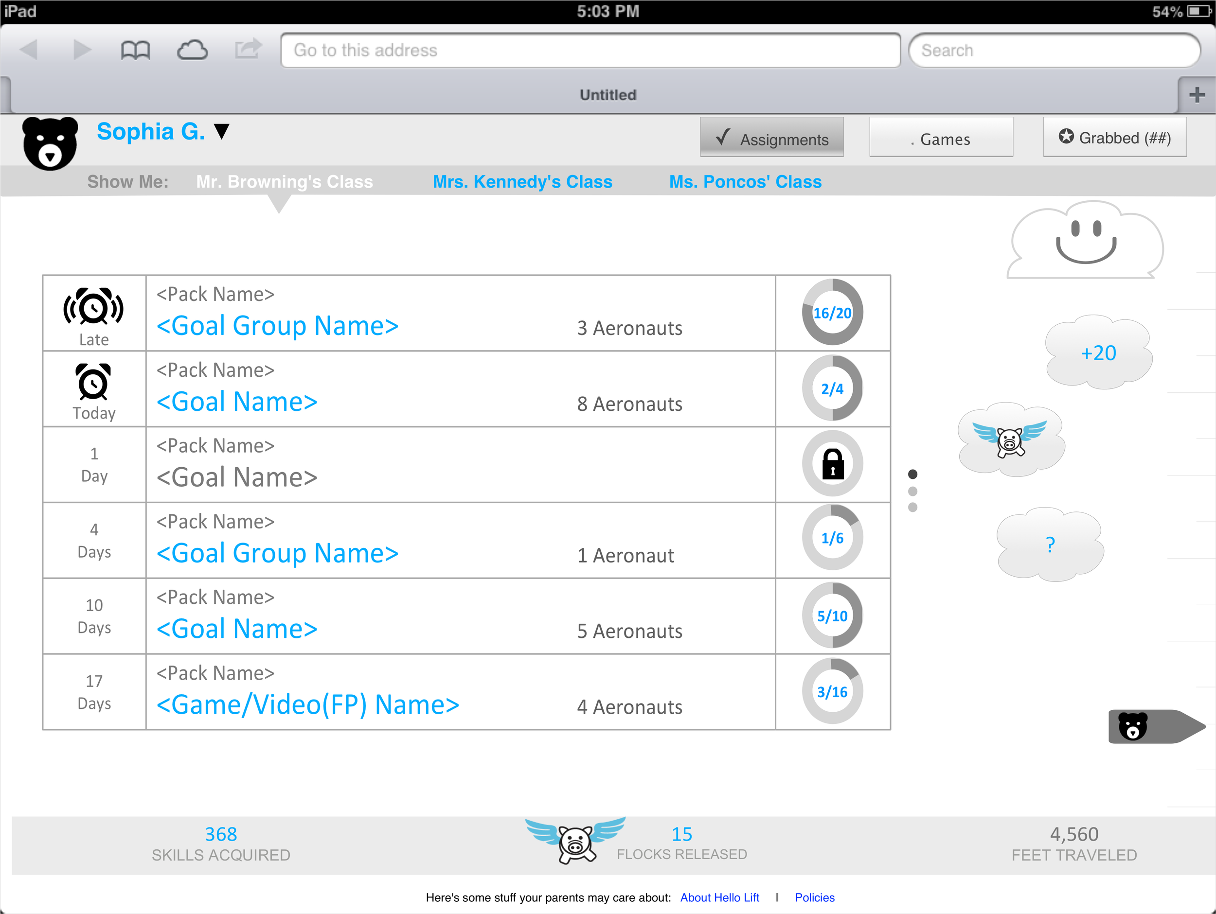Open the iCloud tabs cloud icon
Viewport: 1216px width, 914px height.
(x=192, y=51)
